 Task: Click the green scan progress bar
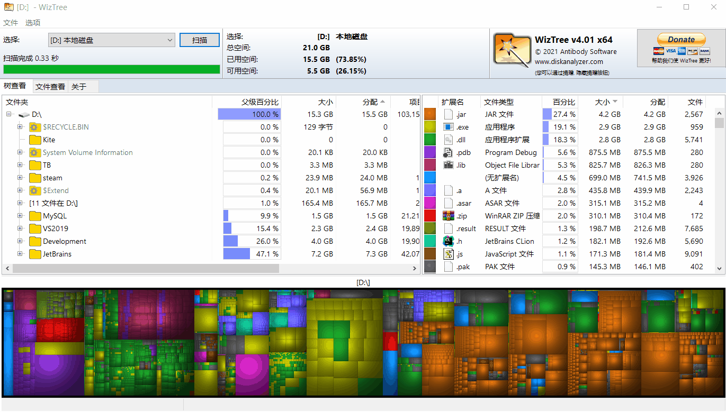click(x=112, y=69)
